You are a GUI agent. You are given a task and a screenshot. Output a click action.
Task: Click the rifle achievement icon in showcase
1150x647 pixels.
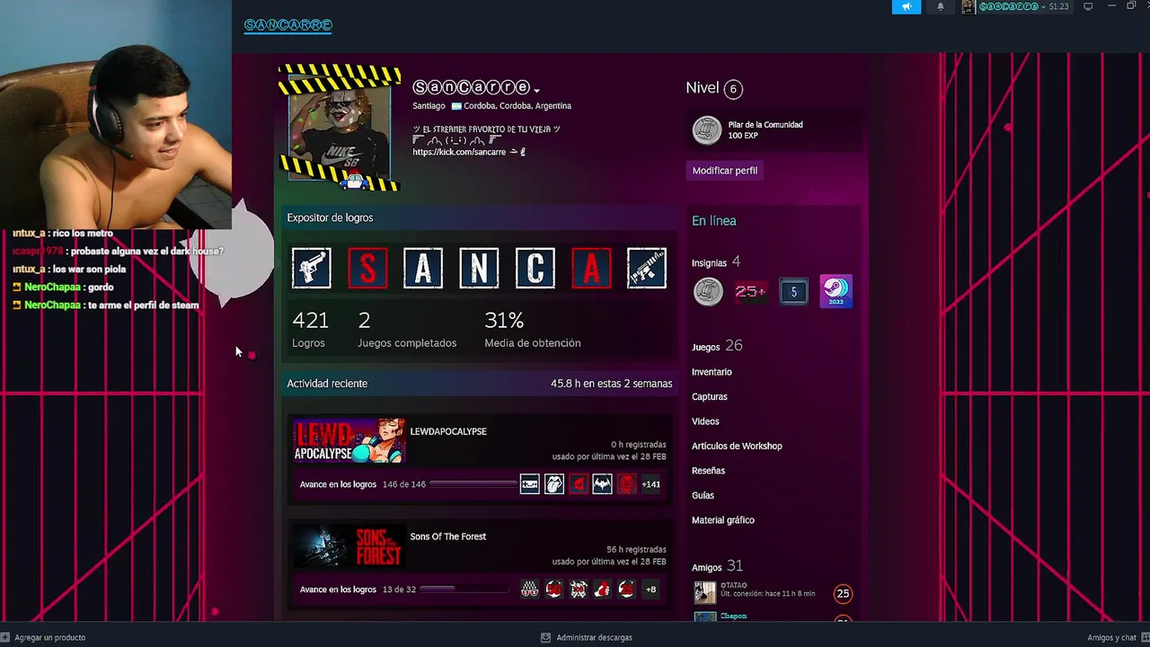point(647,269)
